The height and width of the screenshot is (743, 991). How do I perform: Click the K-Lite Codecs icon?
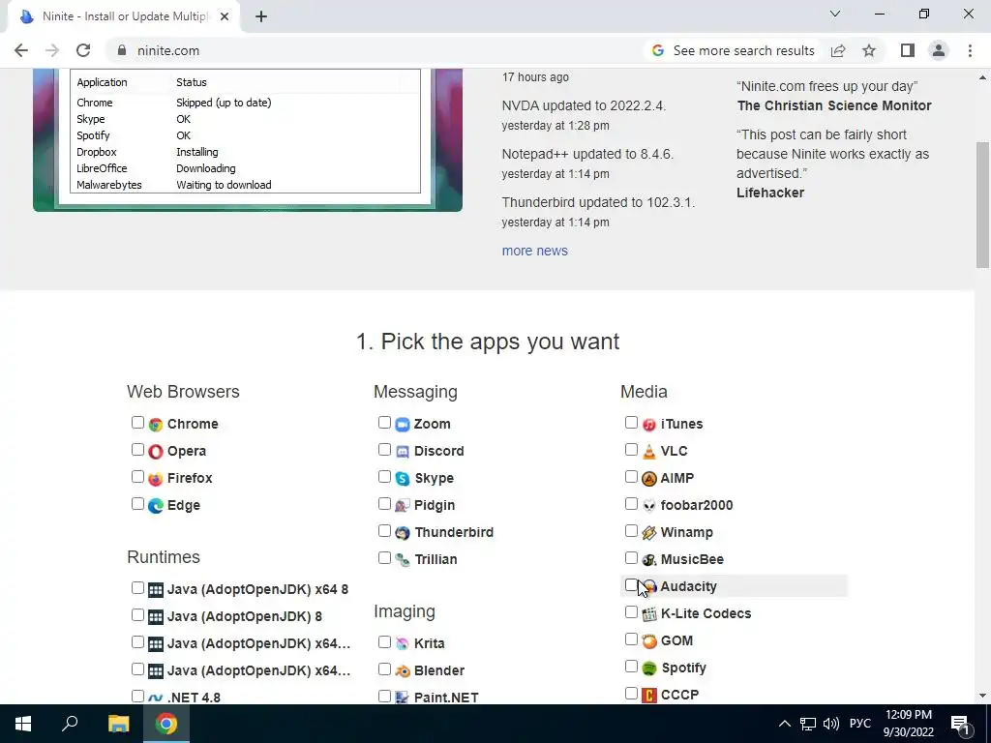tap(649, 614)
